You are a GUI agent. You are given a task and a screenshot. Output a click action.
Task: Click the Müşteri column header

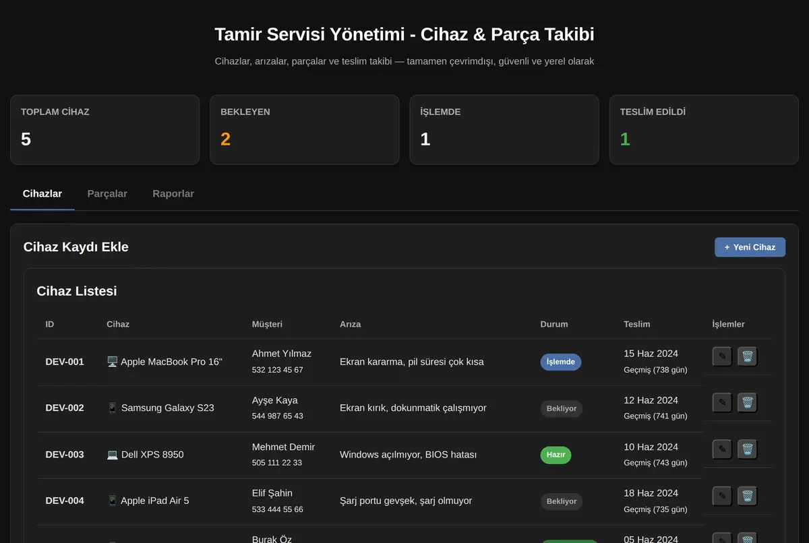[x=267, y=324]
